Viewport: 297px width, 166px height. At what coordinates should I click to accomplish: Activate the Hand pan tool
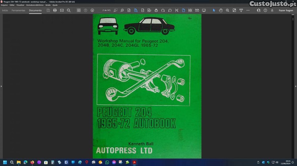click(x=221, y=10)
